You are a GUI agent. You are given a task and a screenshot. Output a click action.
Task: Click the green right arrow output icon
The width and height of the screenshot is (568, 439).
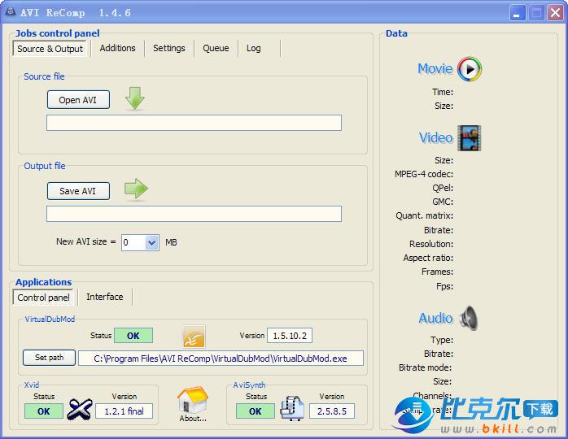point(136,189)
